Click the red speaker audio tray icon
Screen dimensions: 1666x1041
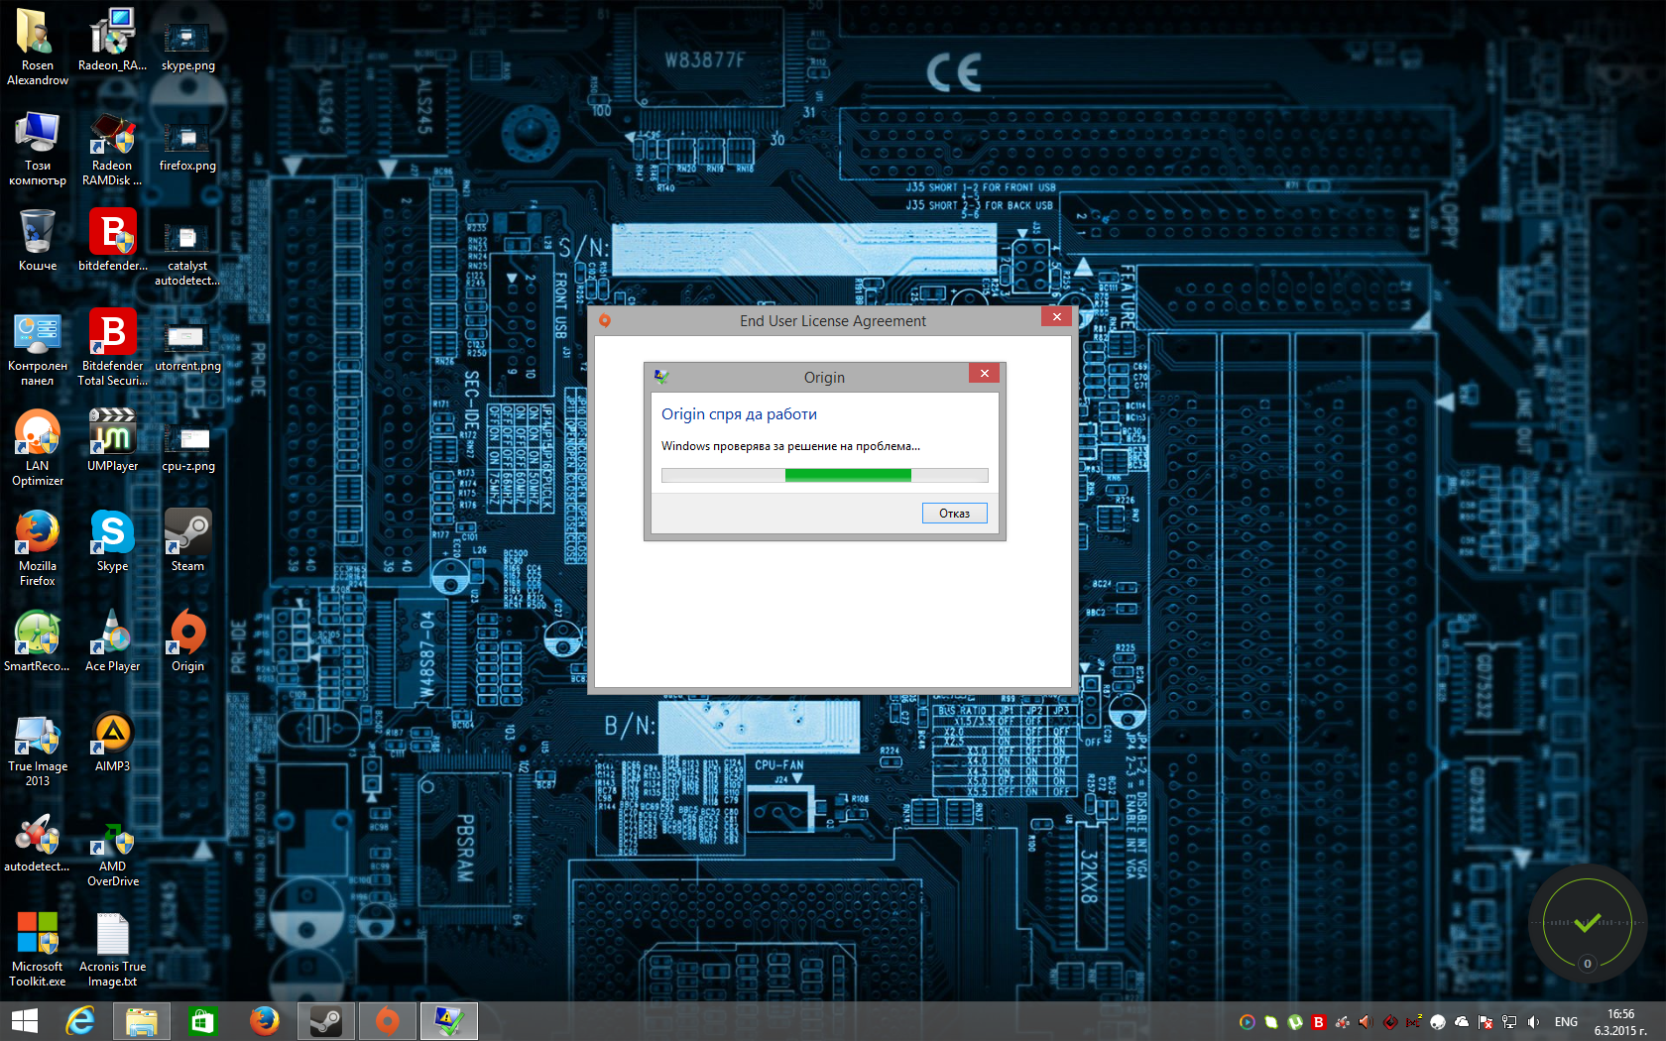pos(1367,1022)
